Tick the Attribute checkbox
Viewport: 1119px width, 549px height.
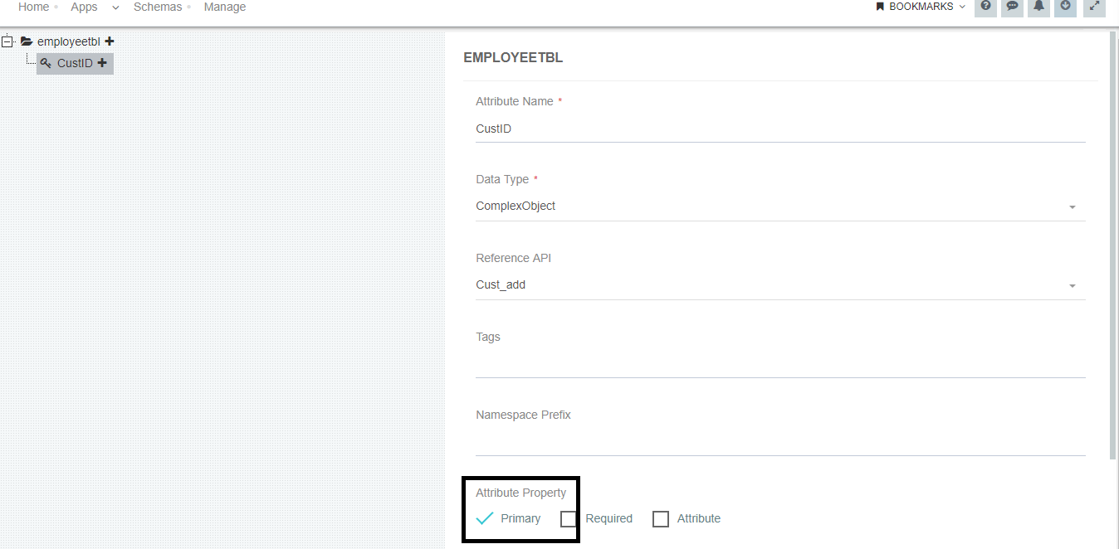point(661,519)
